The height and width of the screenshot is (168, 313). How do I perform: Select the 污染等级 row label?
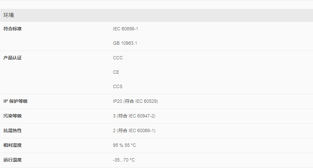[13, 116]
